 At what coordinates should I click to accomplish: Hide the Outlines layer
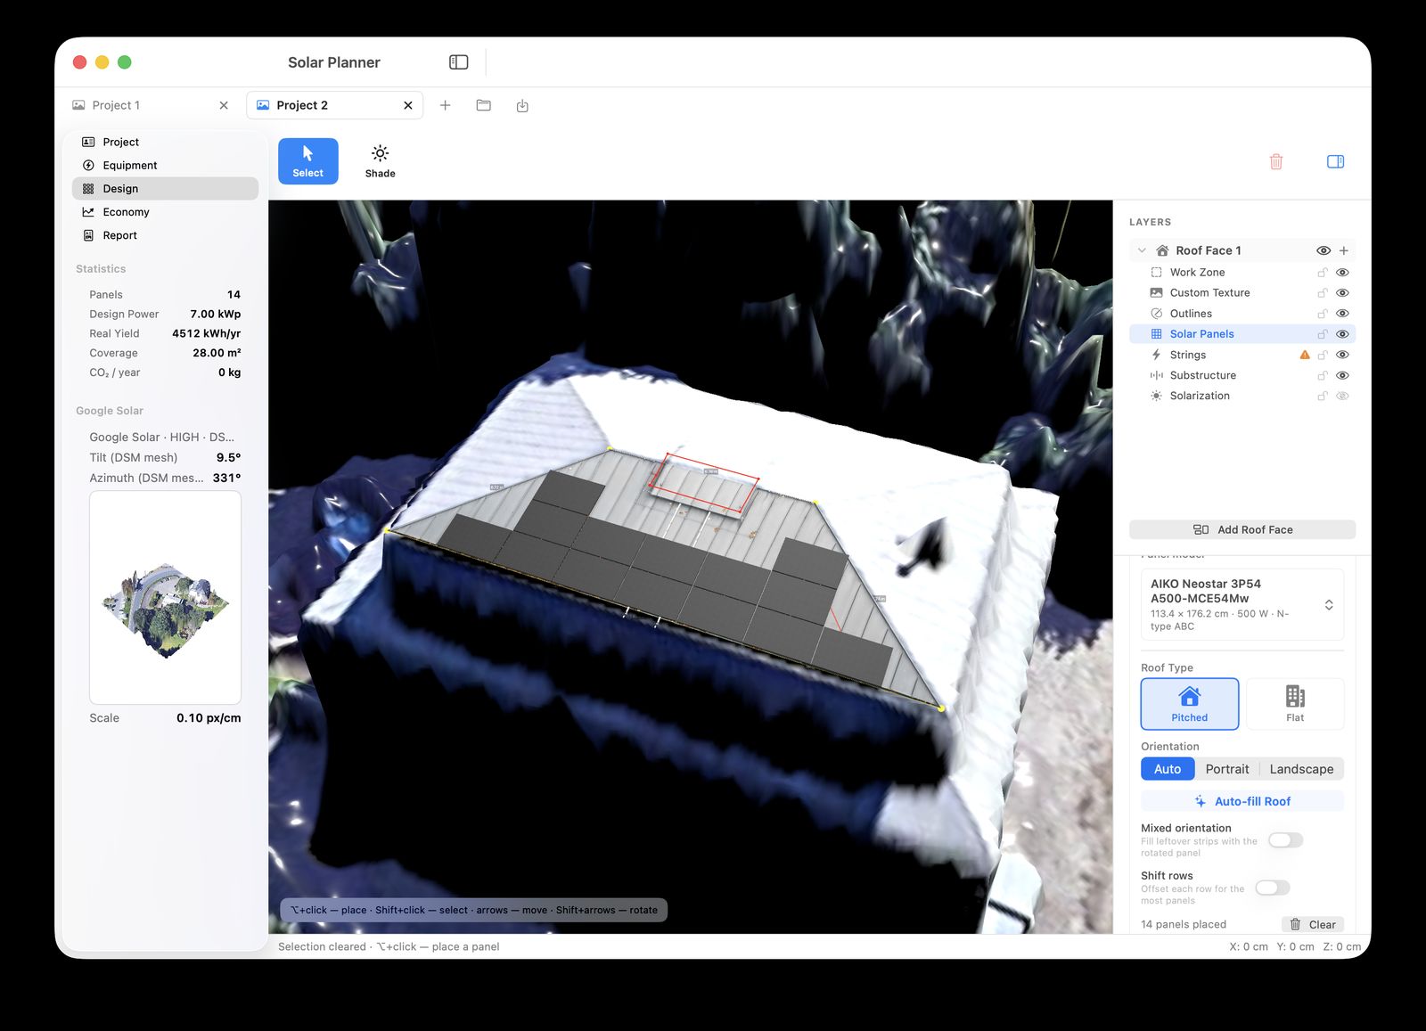[1342, 314]
